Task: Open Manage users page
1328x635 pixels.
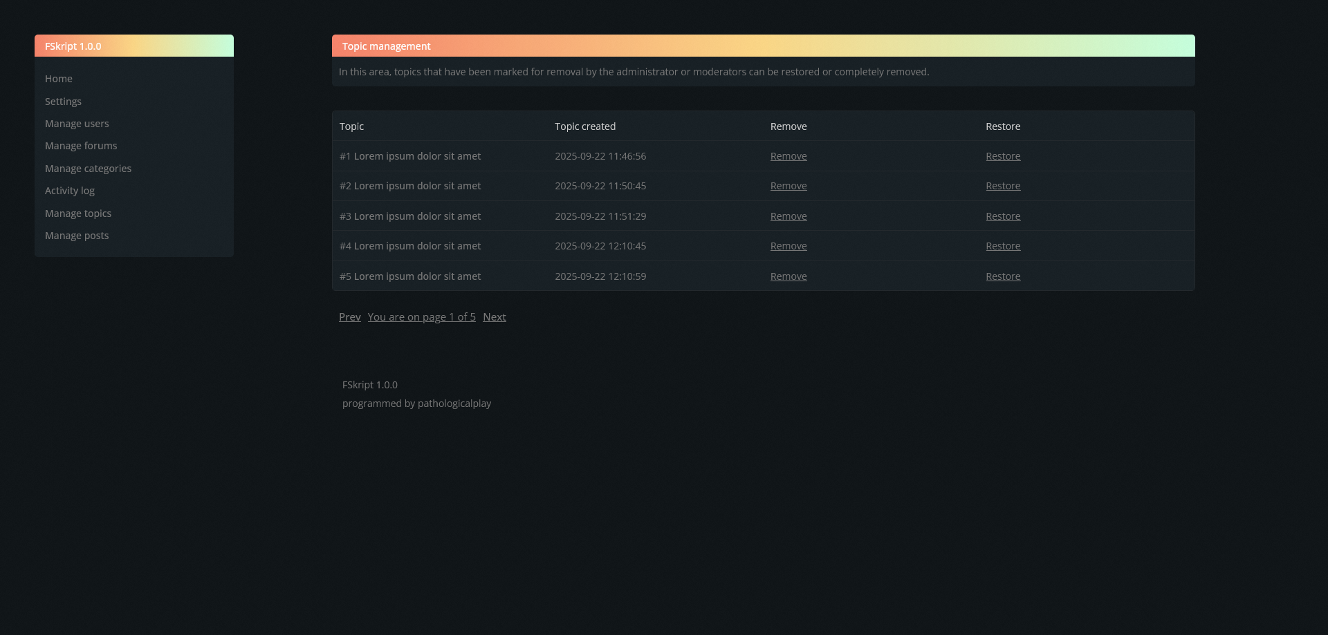Action: tap(77, 124)
